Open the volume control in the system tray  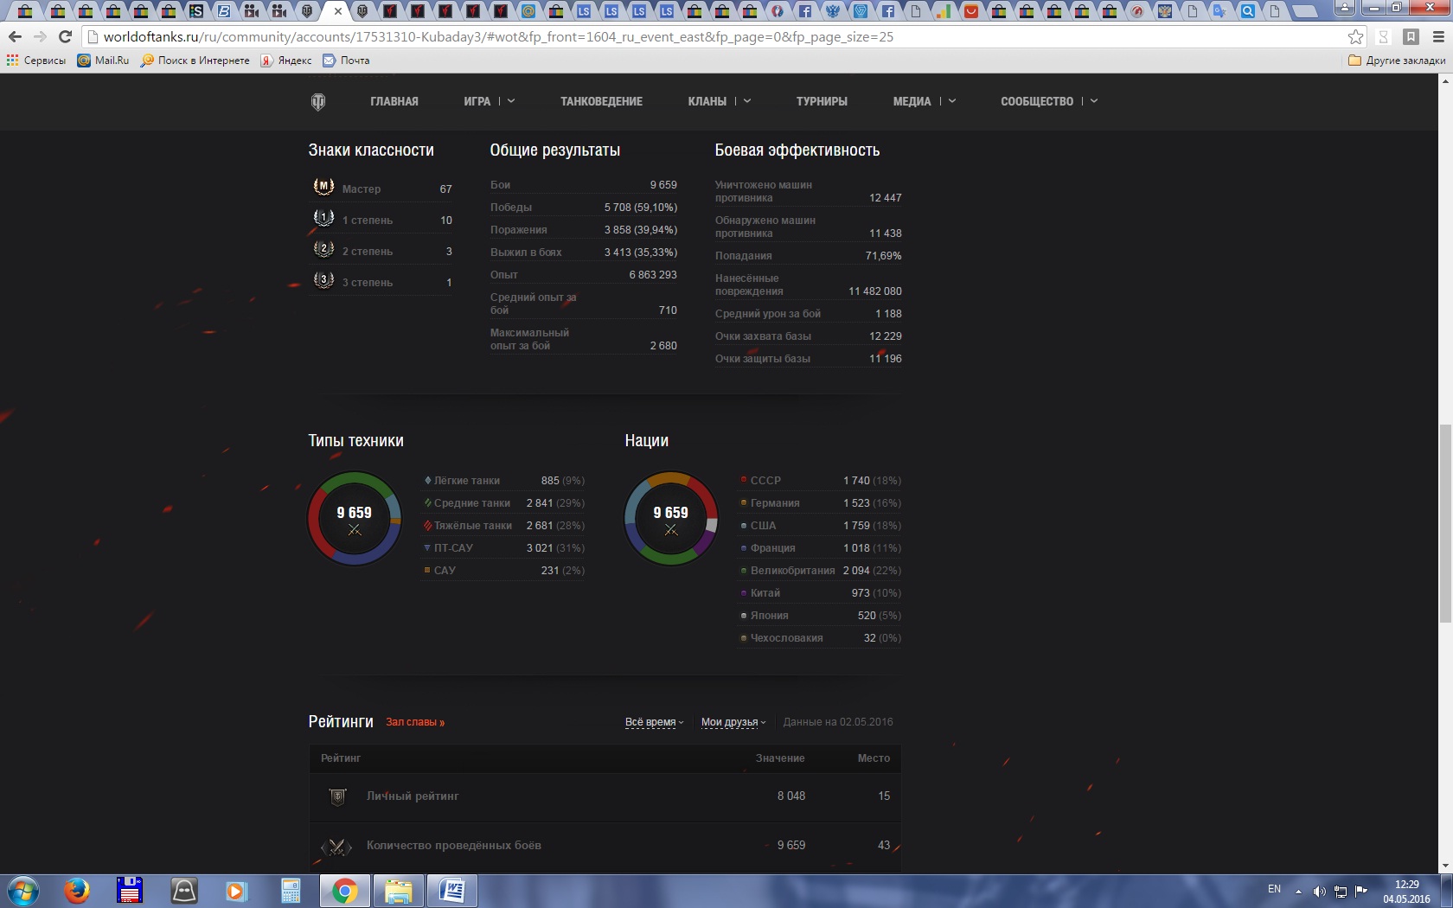click(1319, 892)
